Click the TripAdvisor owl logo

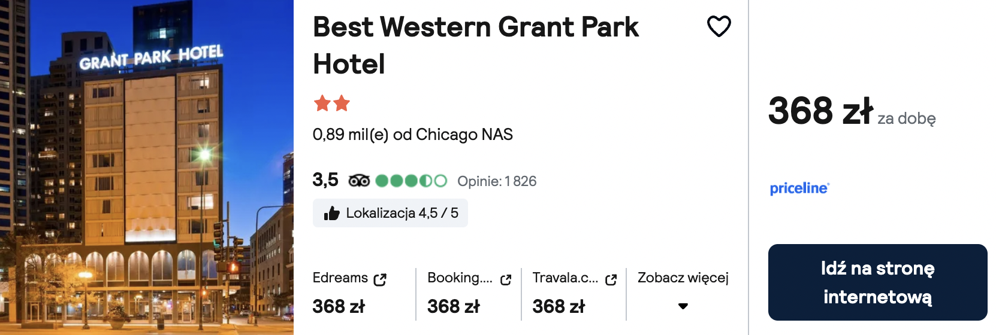point(359,181)
